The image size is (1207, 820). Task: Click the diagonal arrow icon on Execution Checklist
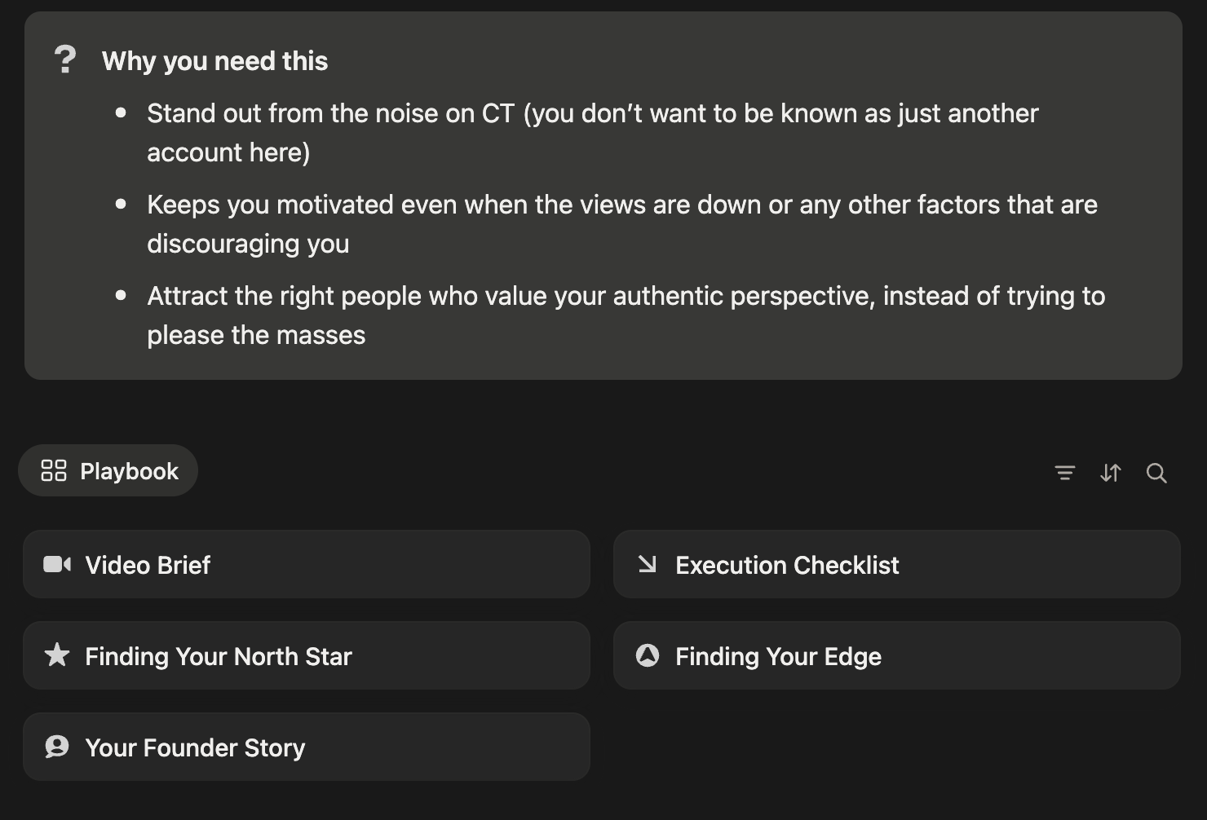click(648, 564)
